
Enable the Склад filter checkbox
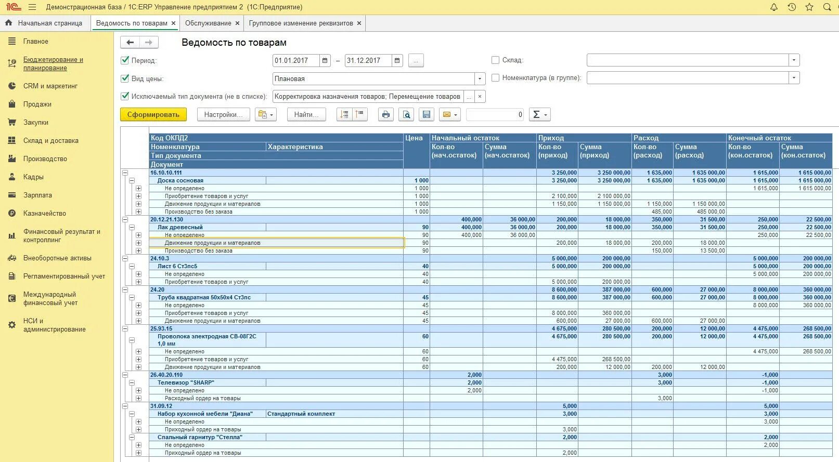(495, 60)
